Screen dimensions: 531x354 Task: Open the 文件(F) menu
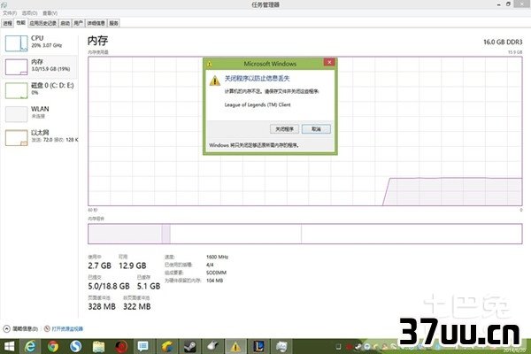click(10, 13)
